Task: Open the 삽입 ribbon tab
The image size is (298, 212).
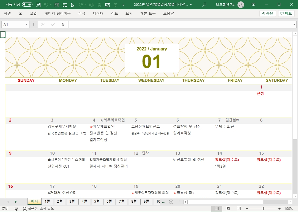Action: coord(33,14)
